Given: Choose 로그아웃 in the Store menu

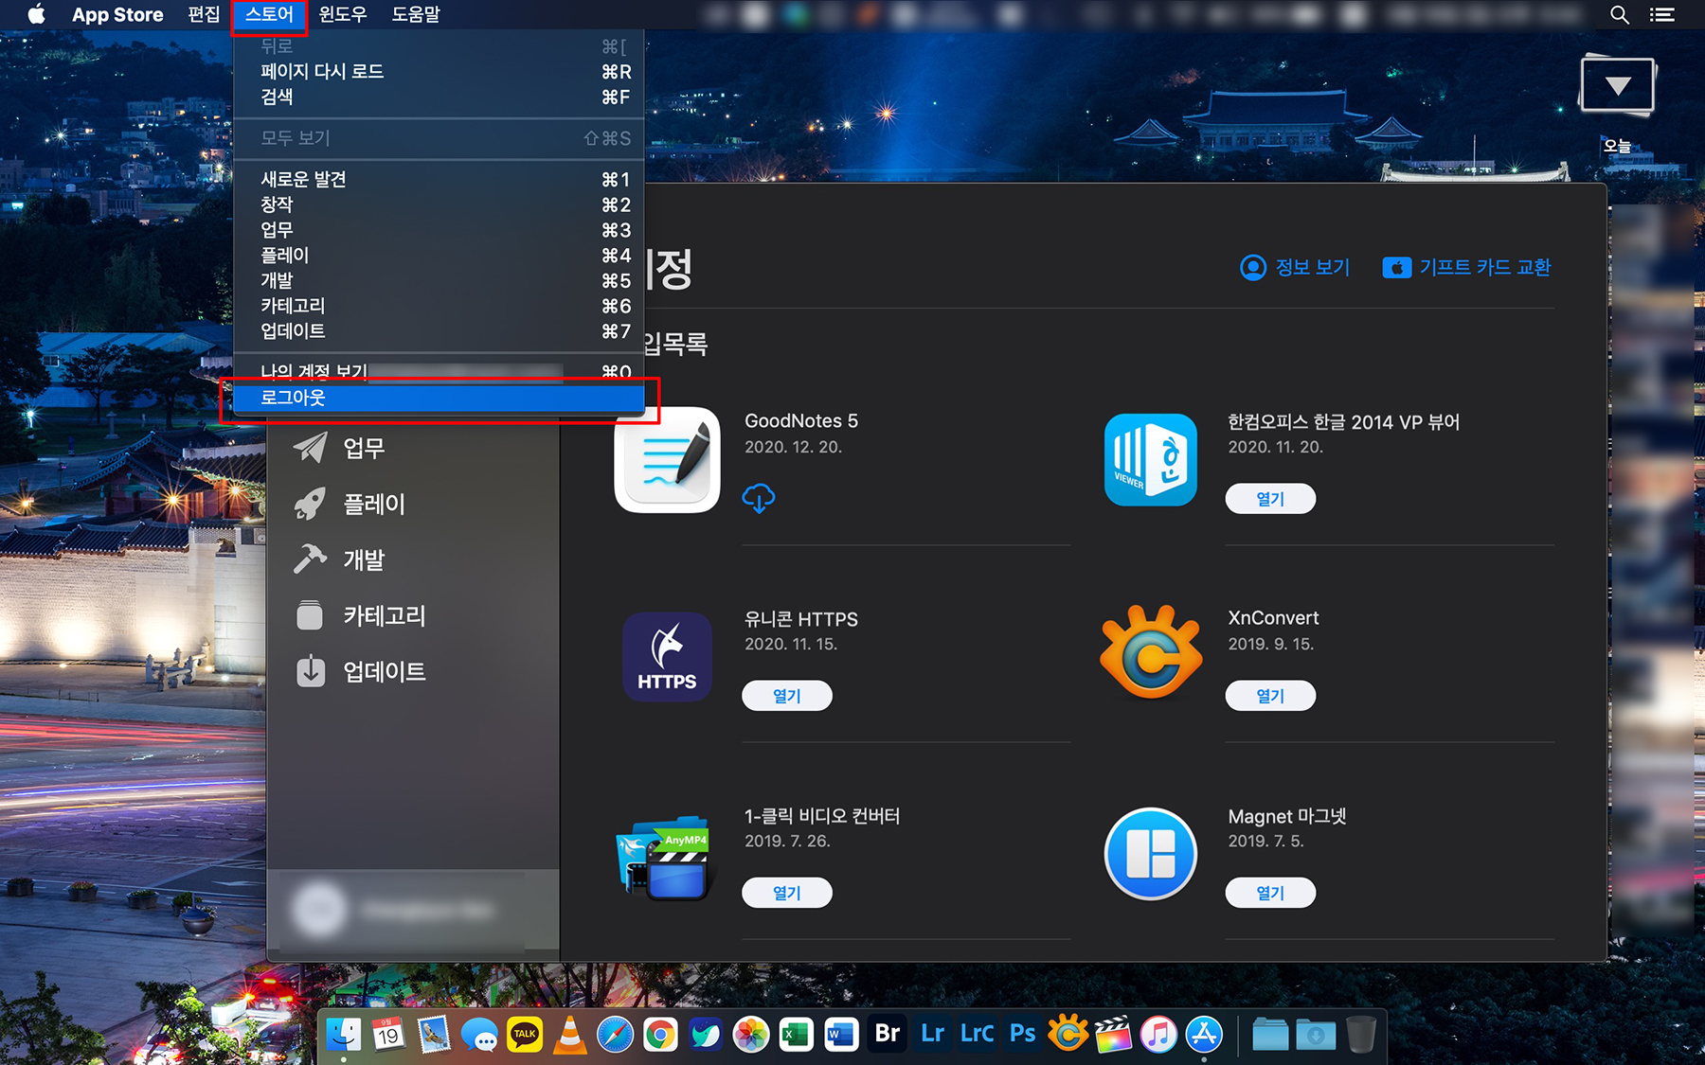Looking at the screenshot, I should 439,398.
